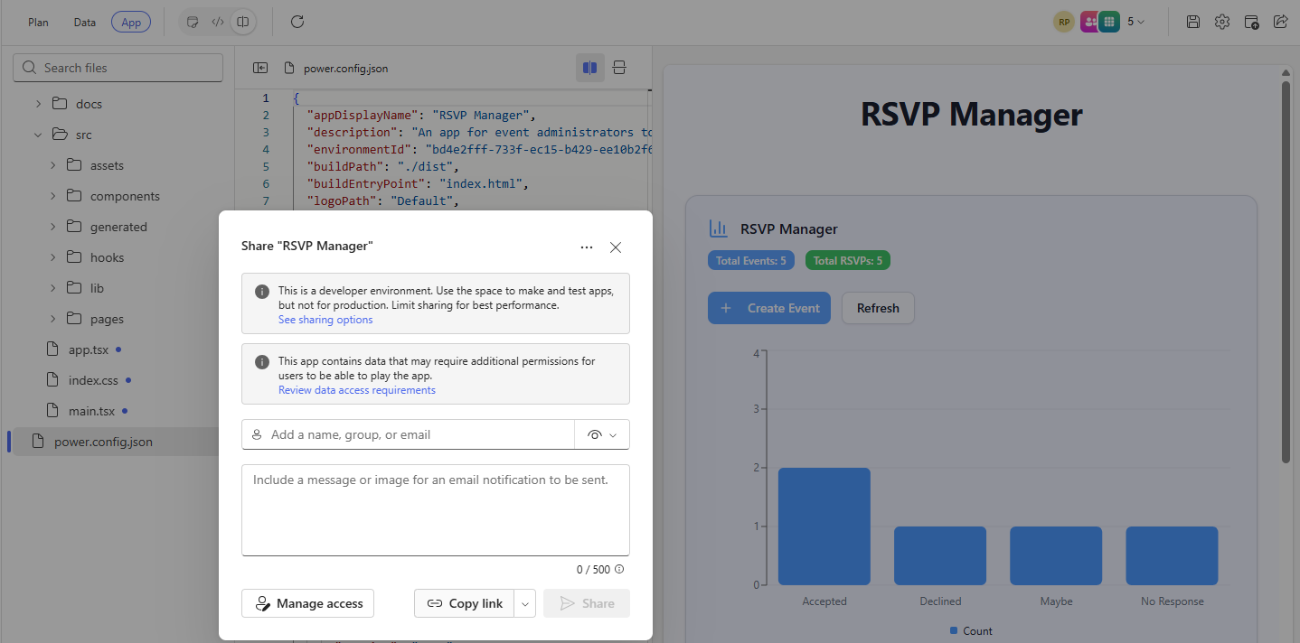This screenshot has width=1300, height=643.
Task: Click the info icon beside character count
Action: [619, 570]
